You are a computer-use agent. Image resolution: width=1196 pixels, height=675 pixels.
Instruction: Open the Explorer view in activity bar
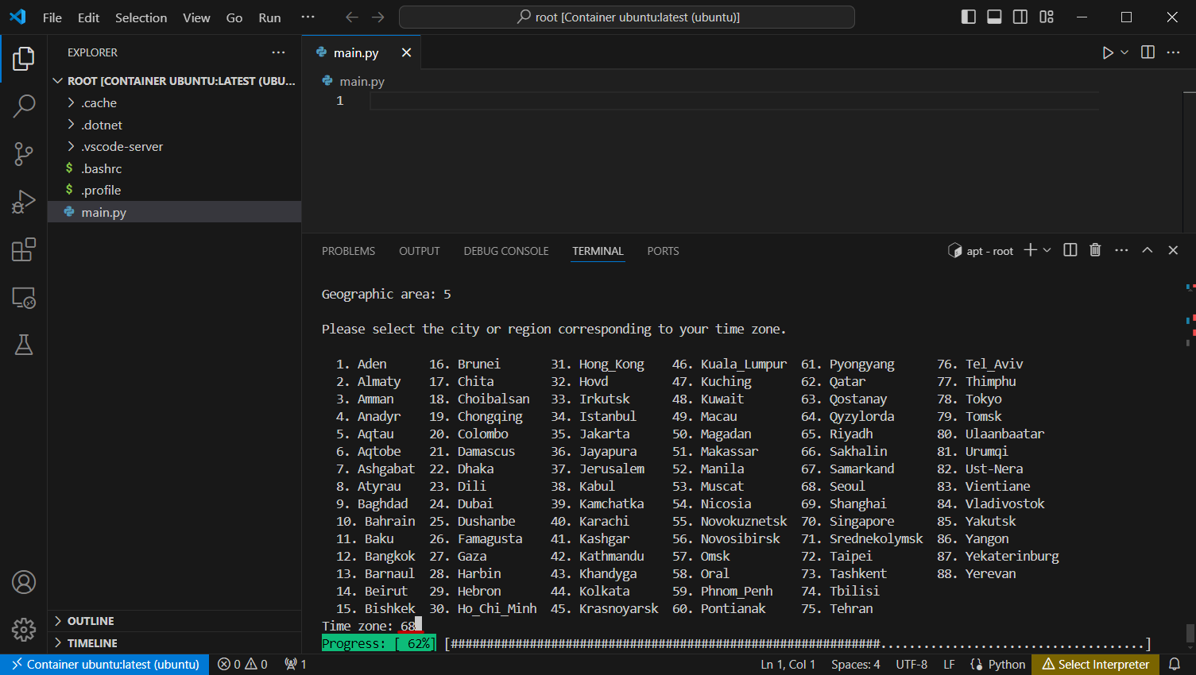(24, 58)
